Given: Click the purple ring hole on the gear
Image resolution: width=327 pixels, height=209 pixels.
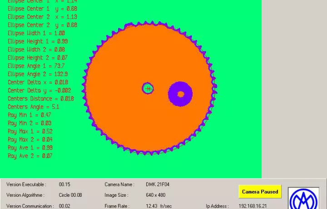Looking at the screenshot, I should click(x=180, y=94).
